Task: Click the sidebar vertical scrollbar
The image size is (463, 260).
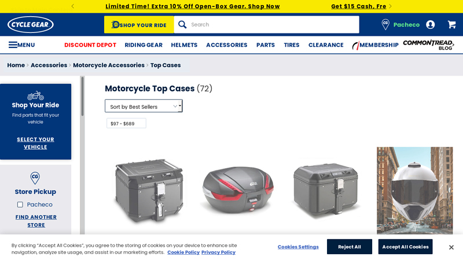Action: coord(82,96)
